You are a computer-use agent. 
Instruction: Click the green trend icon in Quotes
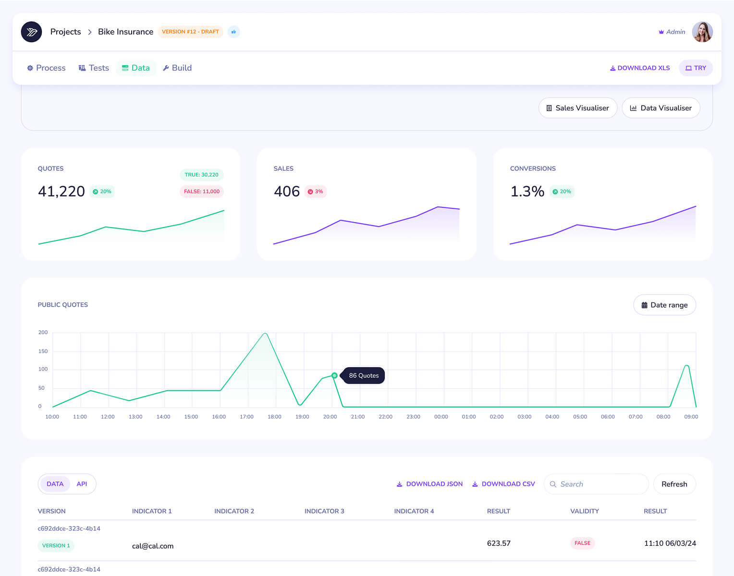tap(95, 192)
